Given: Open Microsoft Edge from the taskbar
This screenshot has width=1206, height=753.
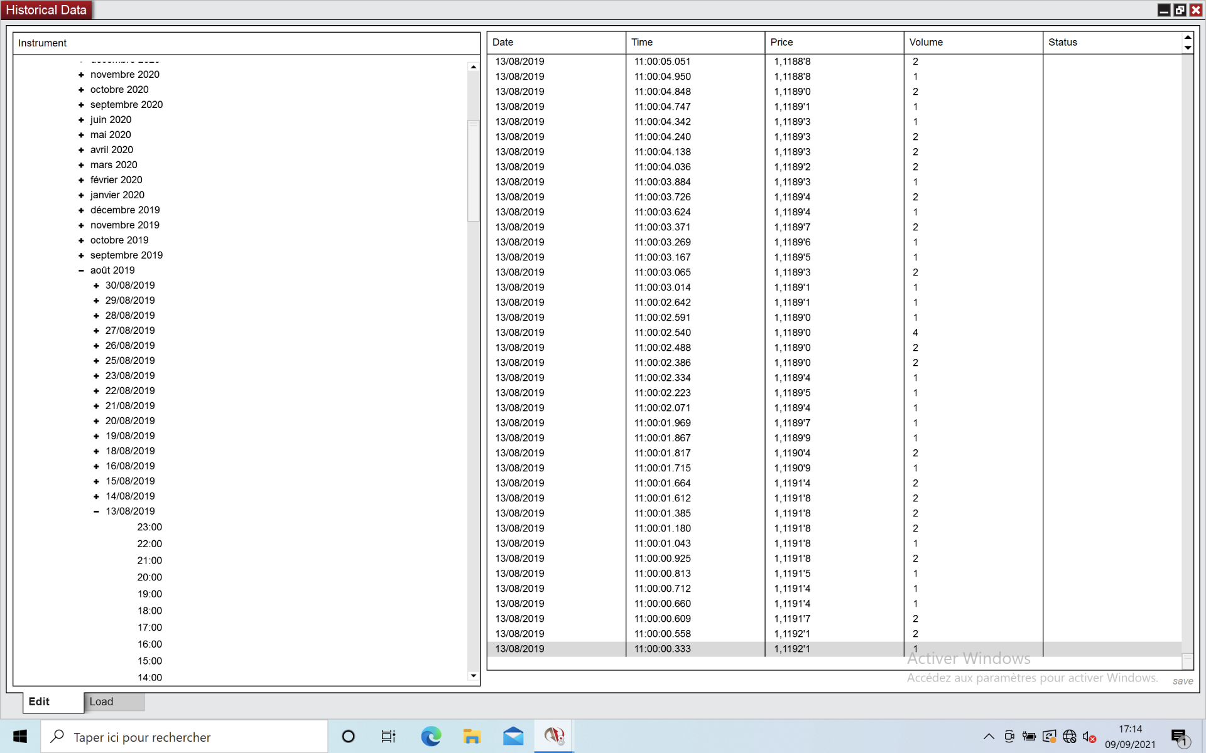Looking at the screenshot, I should click(x=431, y=736).
